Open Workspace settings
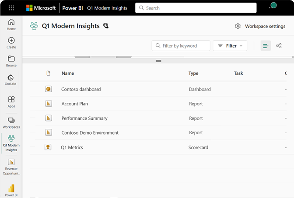Screen dimensions: 294x198 click(260, 26)
